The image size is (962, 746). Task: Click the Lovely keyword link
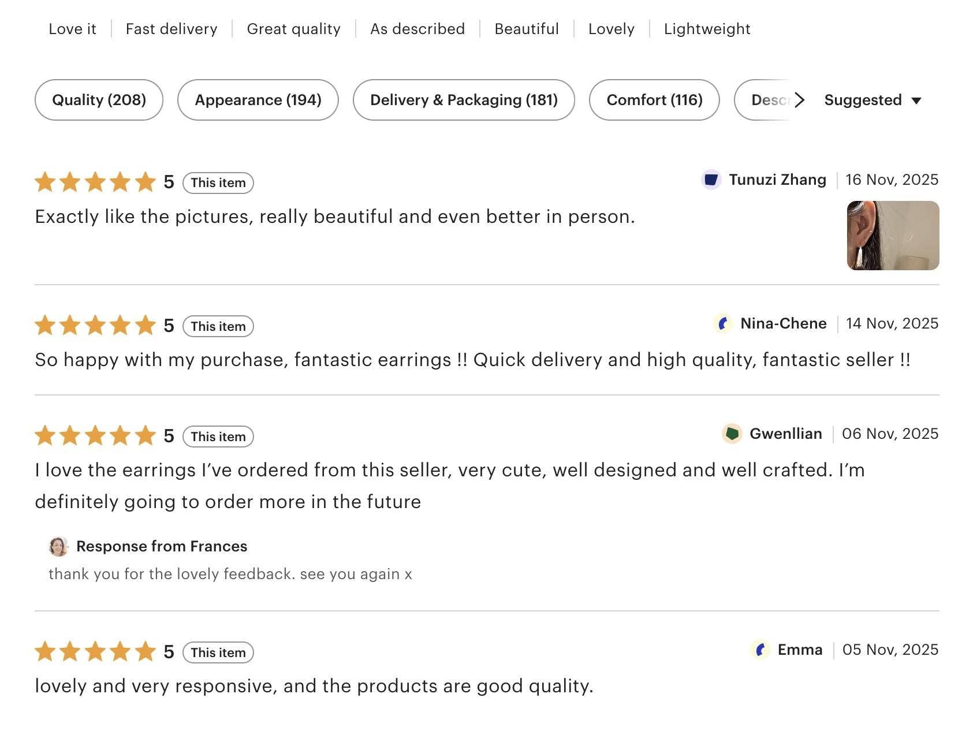click(611, 28)
